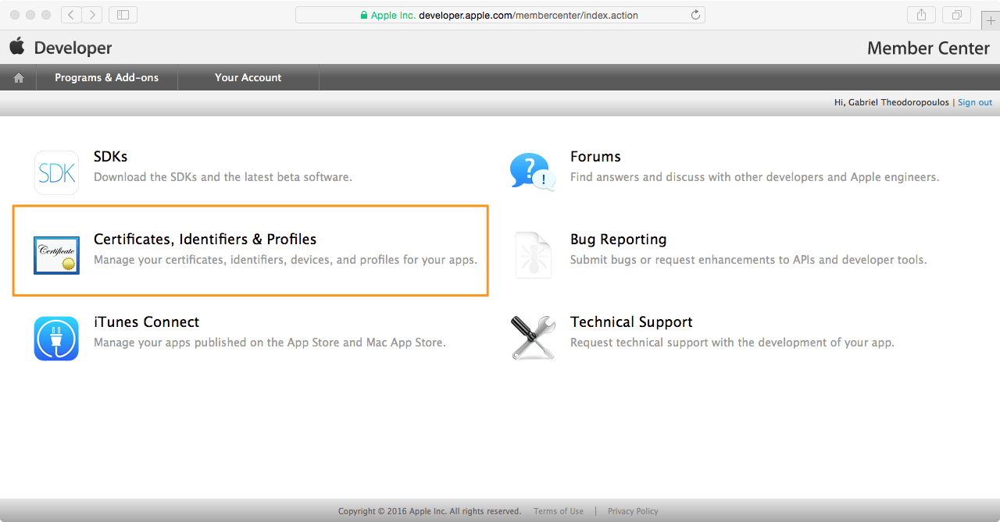Click the Apple logo in header
This screenshot has height=522, width=1000.
(17, 46)
